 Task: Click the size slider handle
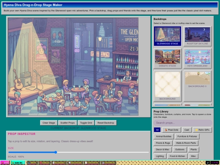point(56,152)
